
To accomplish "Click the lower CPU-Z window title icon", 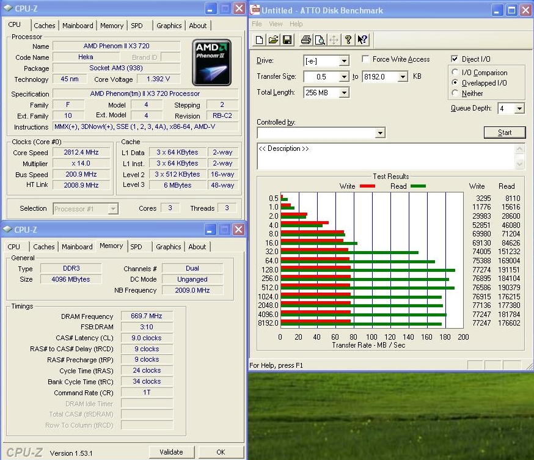I will click(7, 230).
